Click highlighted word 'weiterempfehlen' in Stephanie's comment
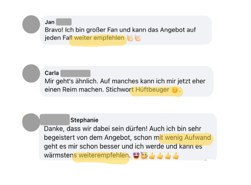 [x=104, y=155]
